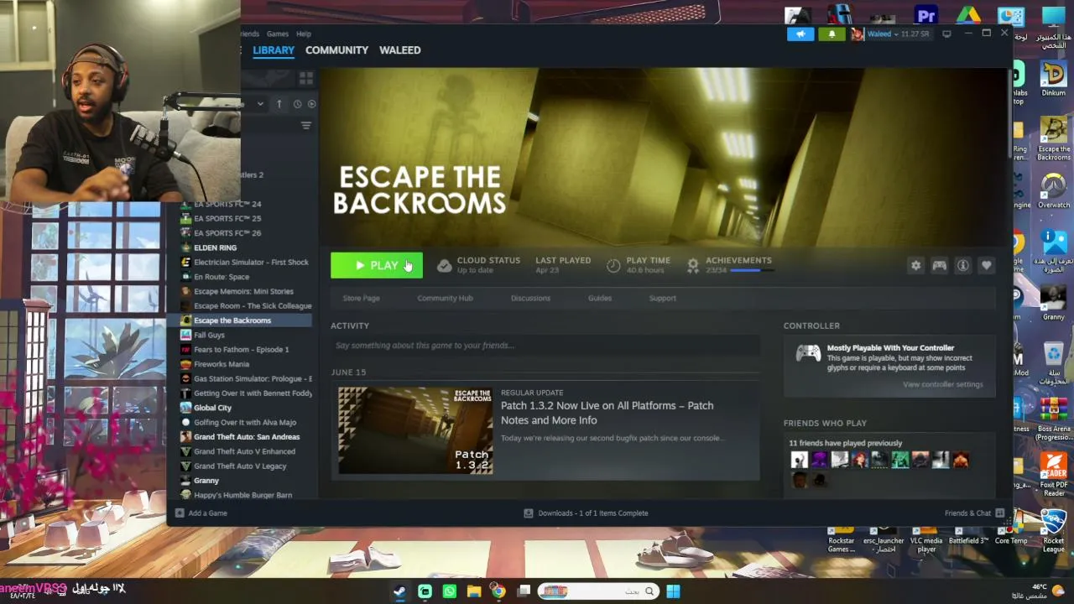1074x604 pixels.
Task: Open File Explorer from the taskbar
Action: [x=474, y=591]
